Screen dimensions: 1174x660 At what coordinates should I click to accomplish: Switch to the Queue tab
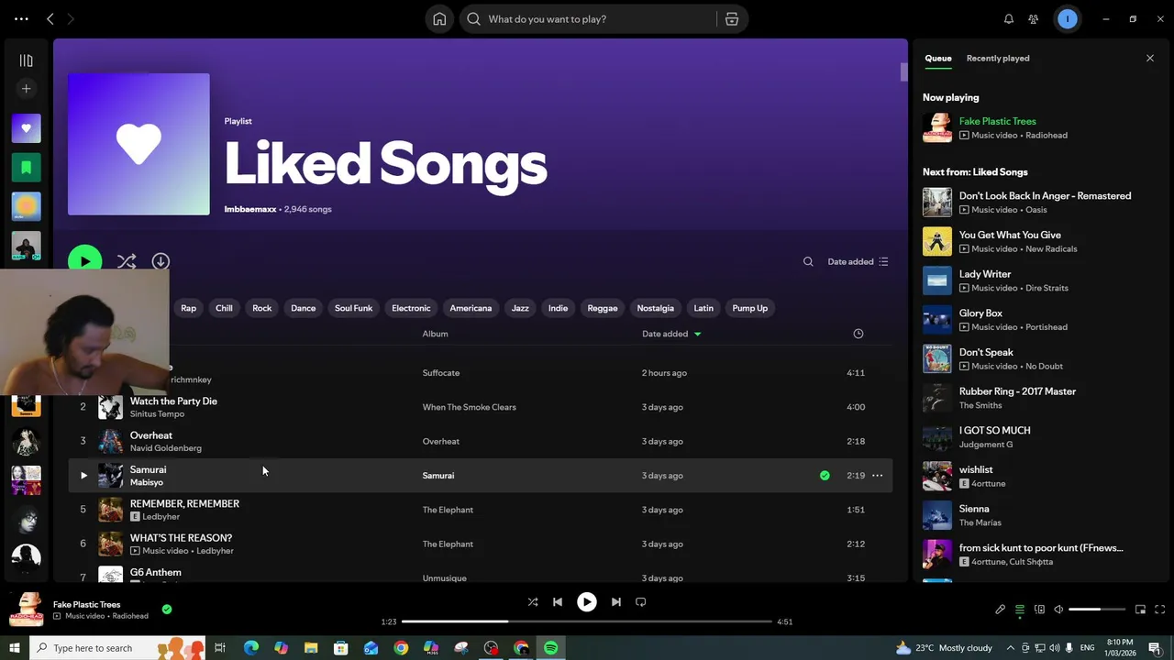(x=937, y=59)
